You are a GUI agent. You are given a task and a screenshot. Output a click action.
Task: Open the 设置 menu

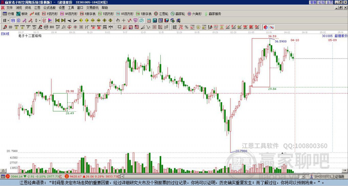[x=62, y=8]
